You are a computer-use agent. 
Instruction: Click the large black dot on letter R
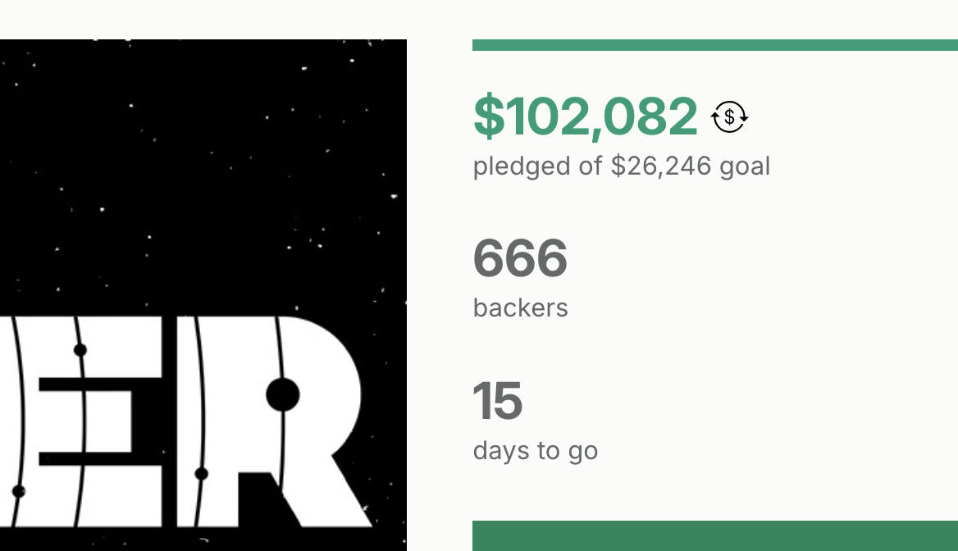coord(283,395)
